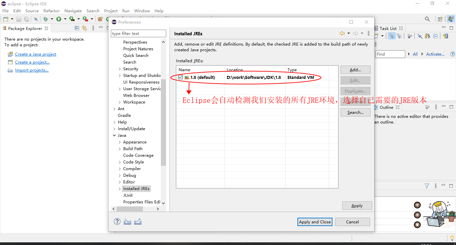
Task: Click the External Tools run icon
Action: coord(85,19)
